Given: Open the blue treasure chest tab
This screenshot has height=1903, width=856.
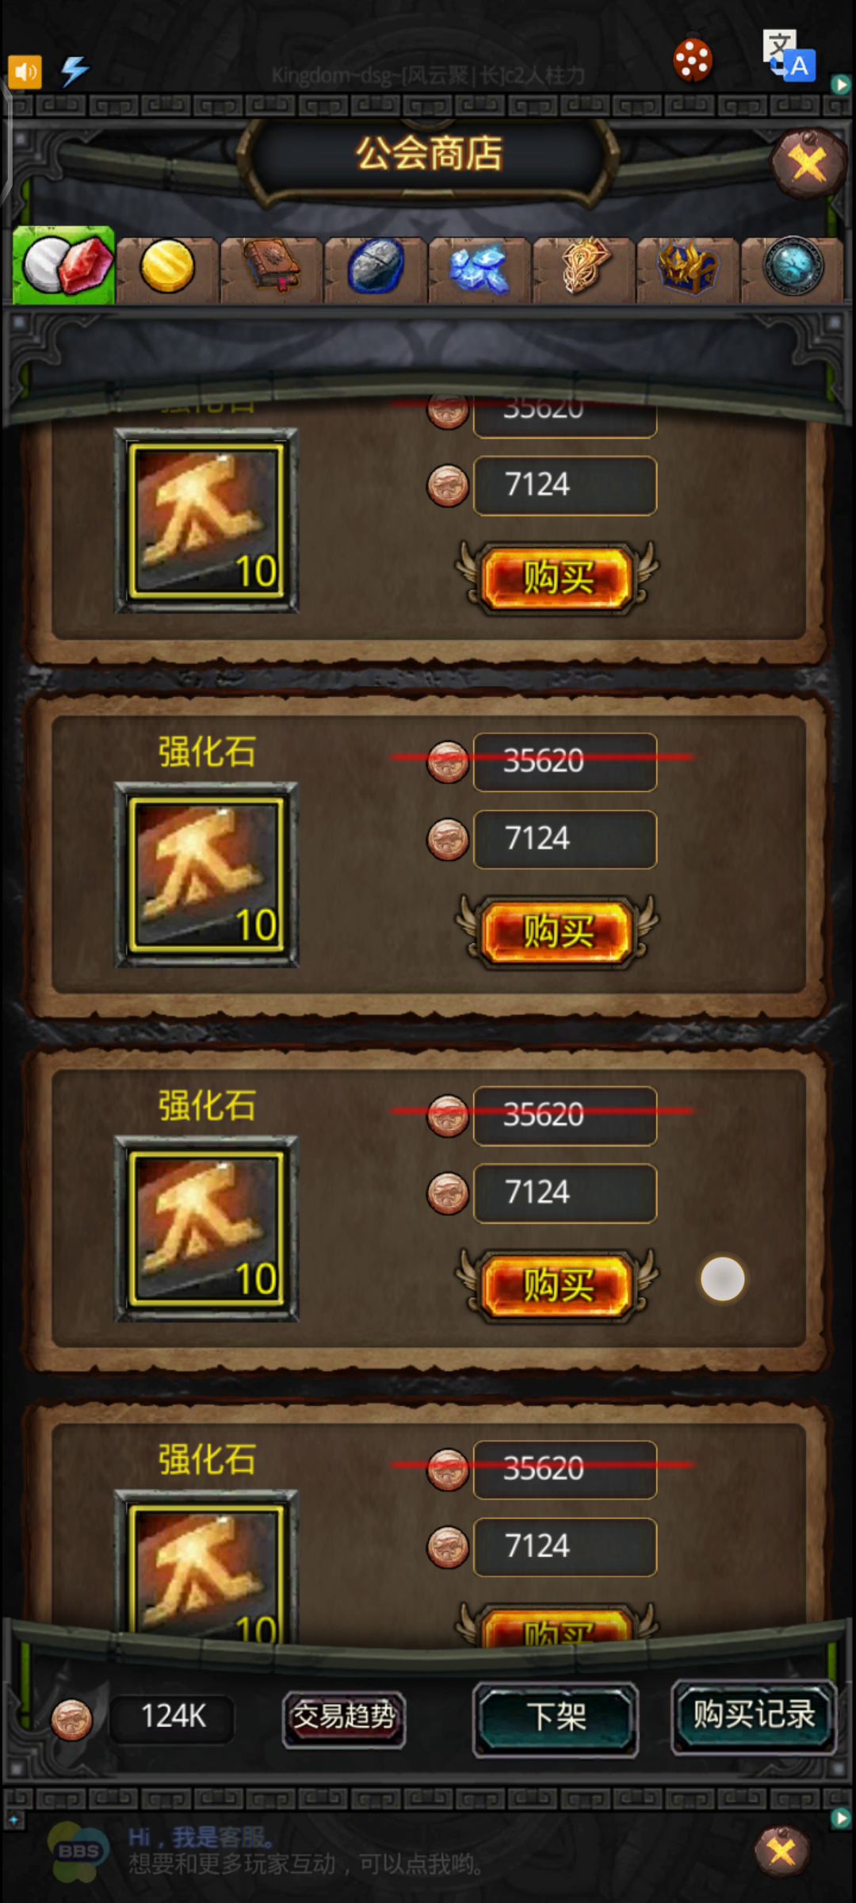Looking at the screenshot, I should pyautogui.click(x=687, y=267).
